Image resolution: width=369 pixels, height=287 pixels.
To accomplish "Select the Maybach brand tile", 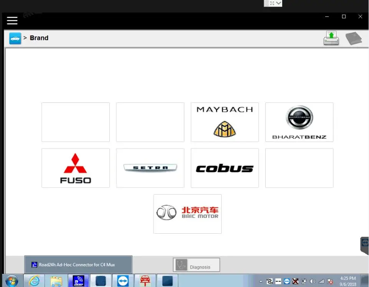I will 225,122.
